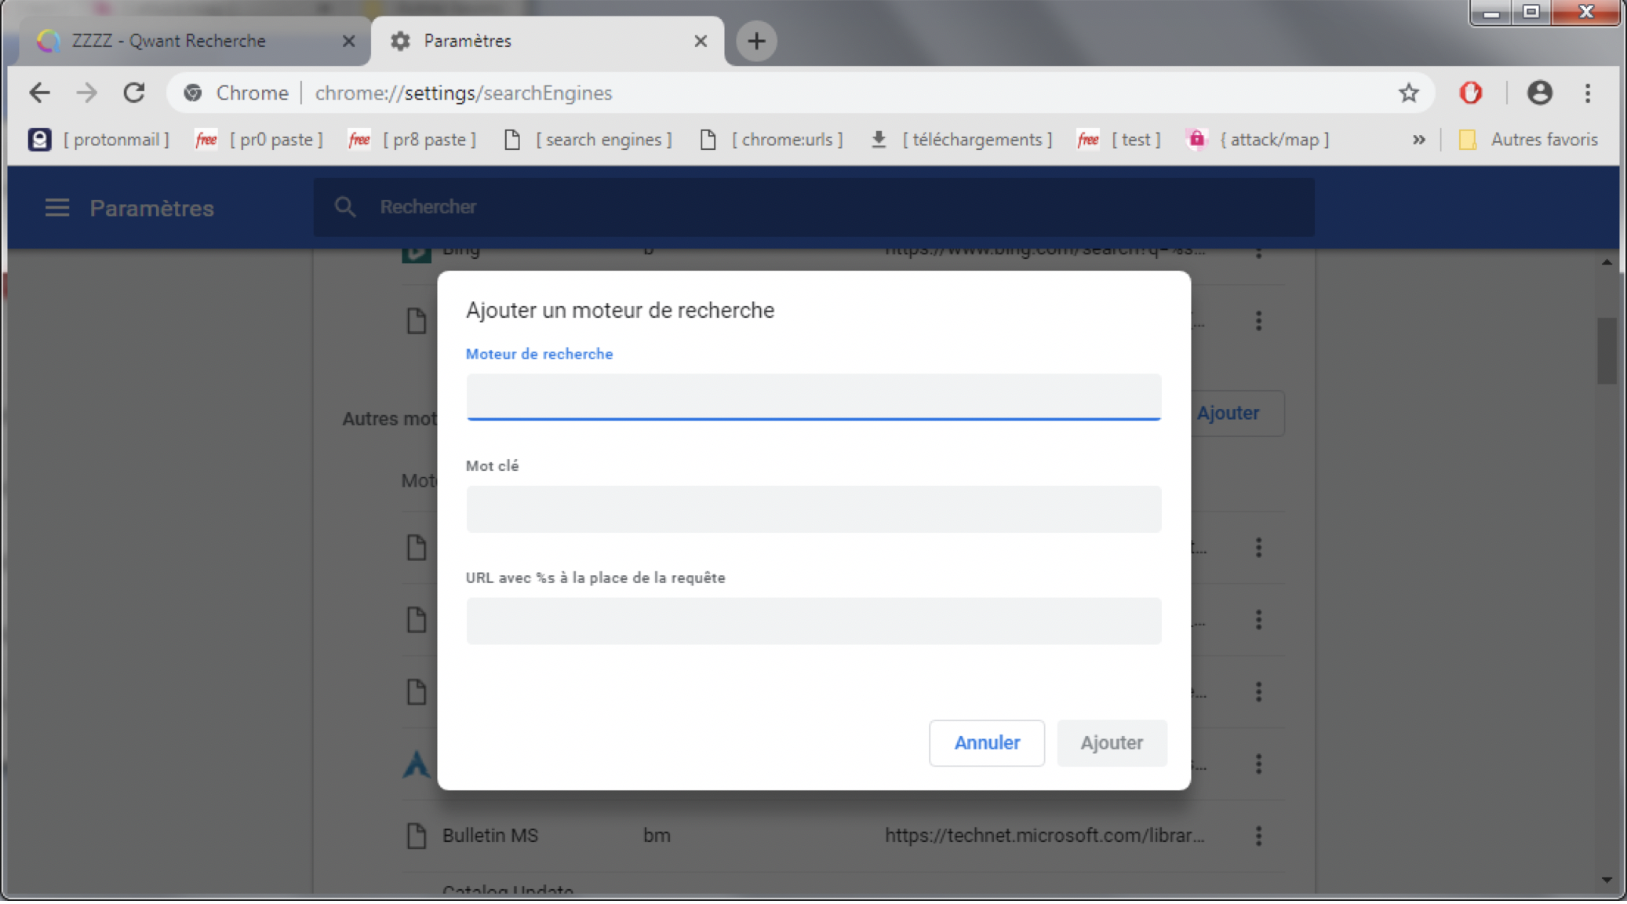The height and width of the screenshot is (904, 1627).
Task: Reload the page with the refresh icon
Action: click(x=134, y=93)
